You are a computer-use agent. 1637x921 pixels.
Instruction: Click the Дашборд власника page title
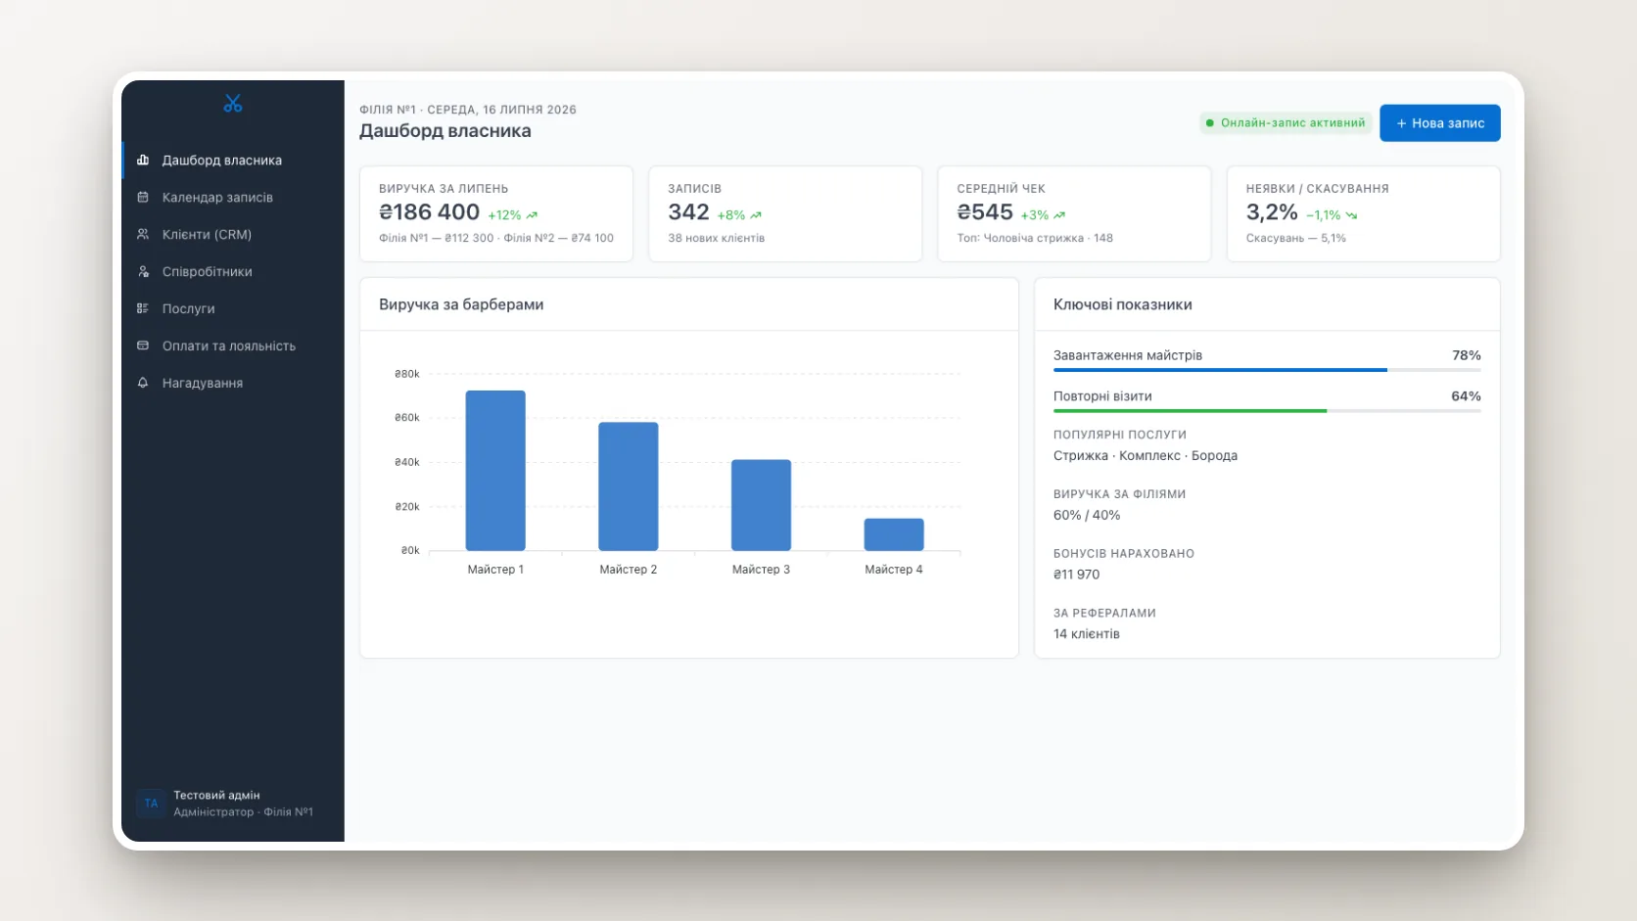(x=445, y=131)
